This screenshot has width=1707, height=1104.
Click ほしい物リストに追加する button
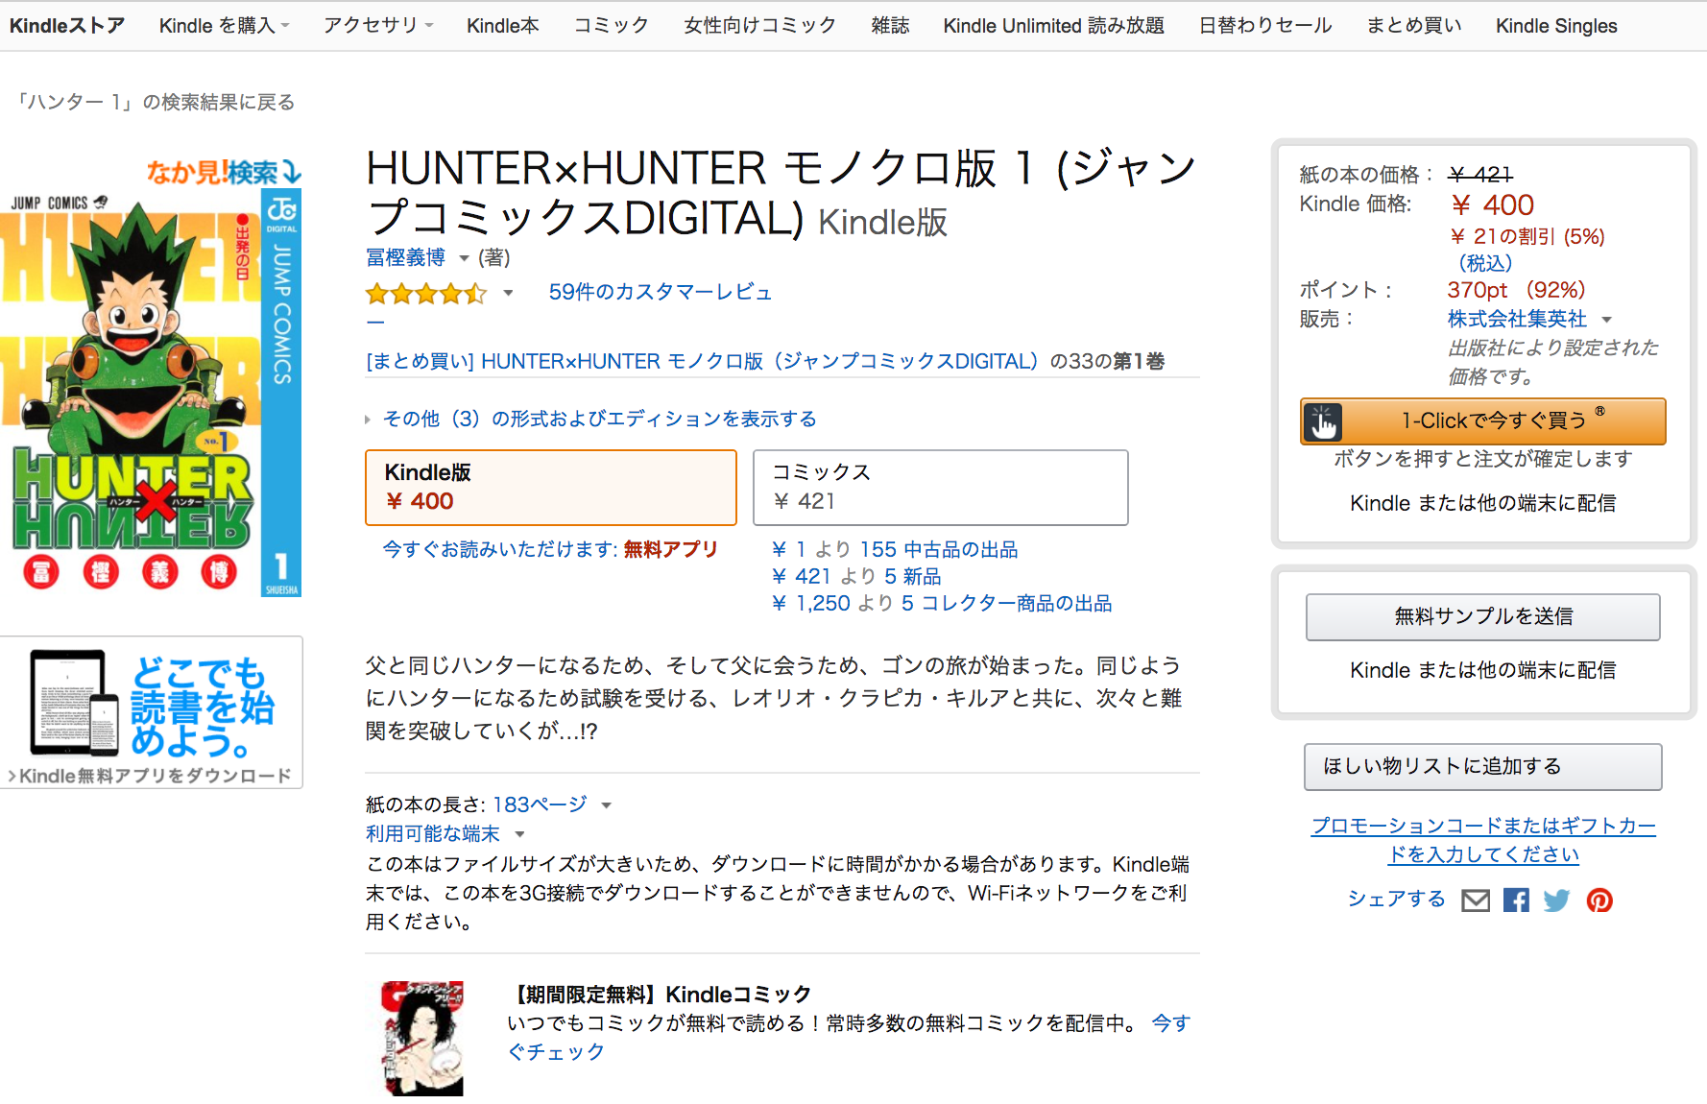point(1483,766)
